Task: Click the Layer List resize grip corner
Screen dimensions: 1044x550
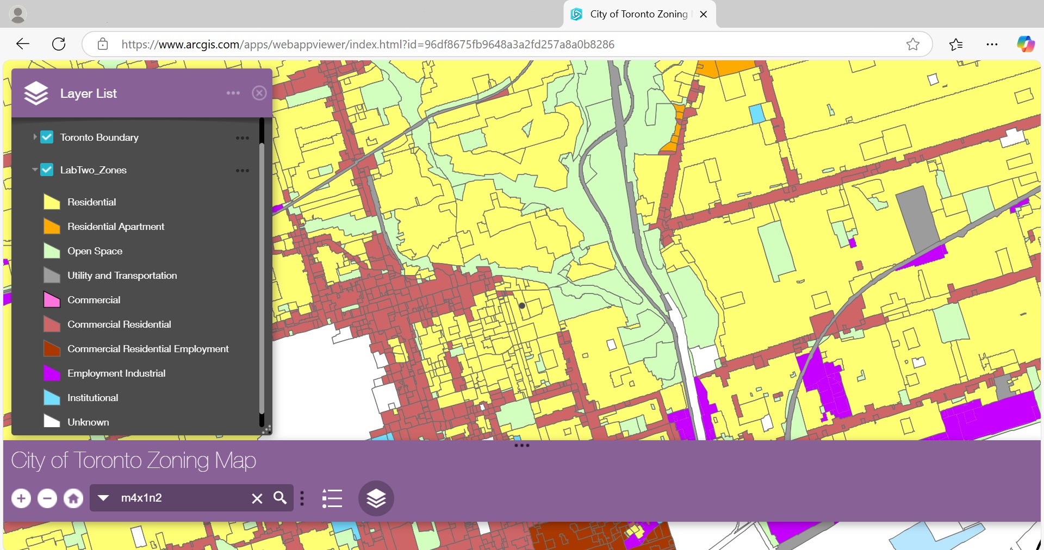Action: coord(266,429)
